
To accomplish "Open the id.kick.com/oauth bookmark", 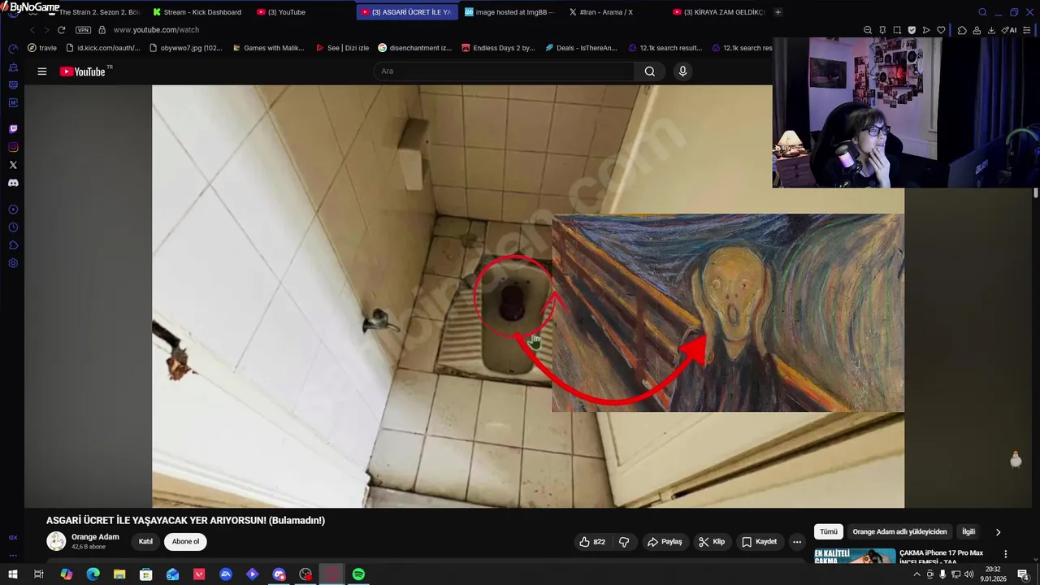I will [x=102, y=48].
